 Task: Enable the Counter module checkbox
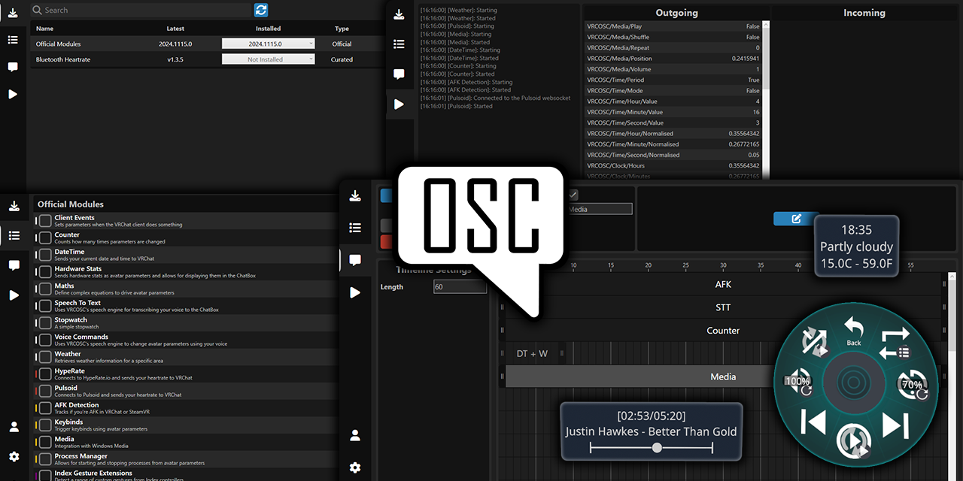tap(45, 238)
